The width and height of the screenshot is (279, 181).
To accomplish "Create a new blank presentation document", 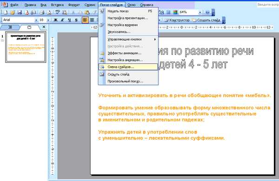I will pyautogui.click(x=6, y=12).
